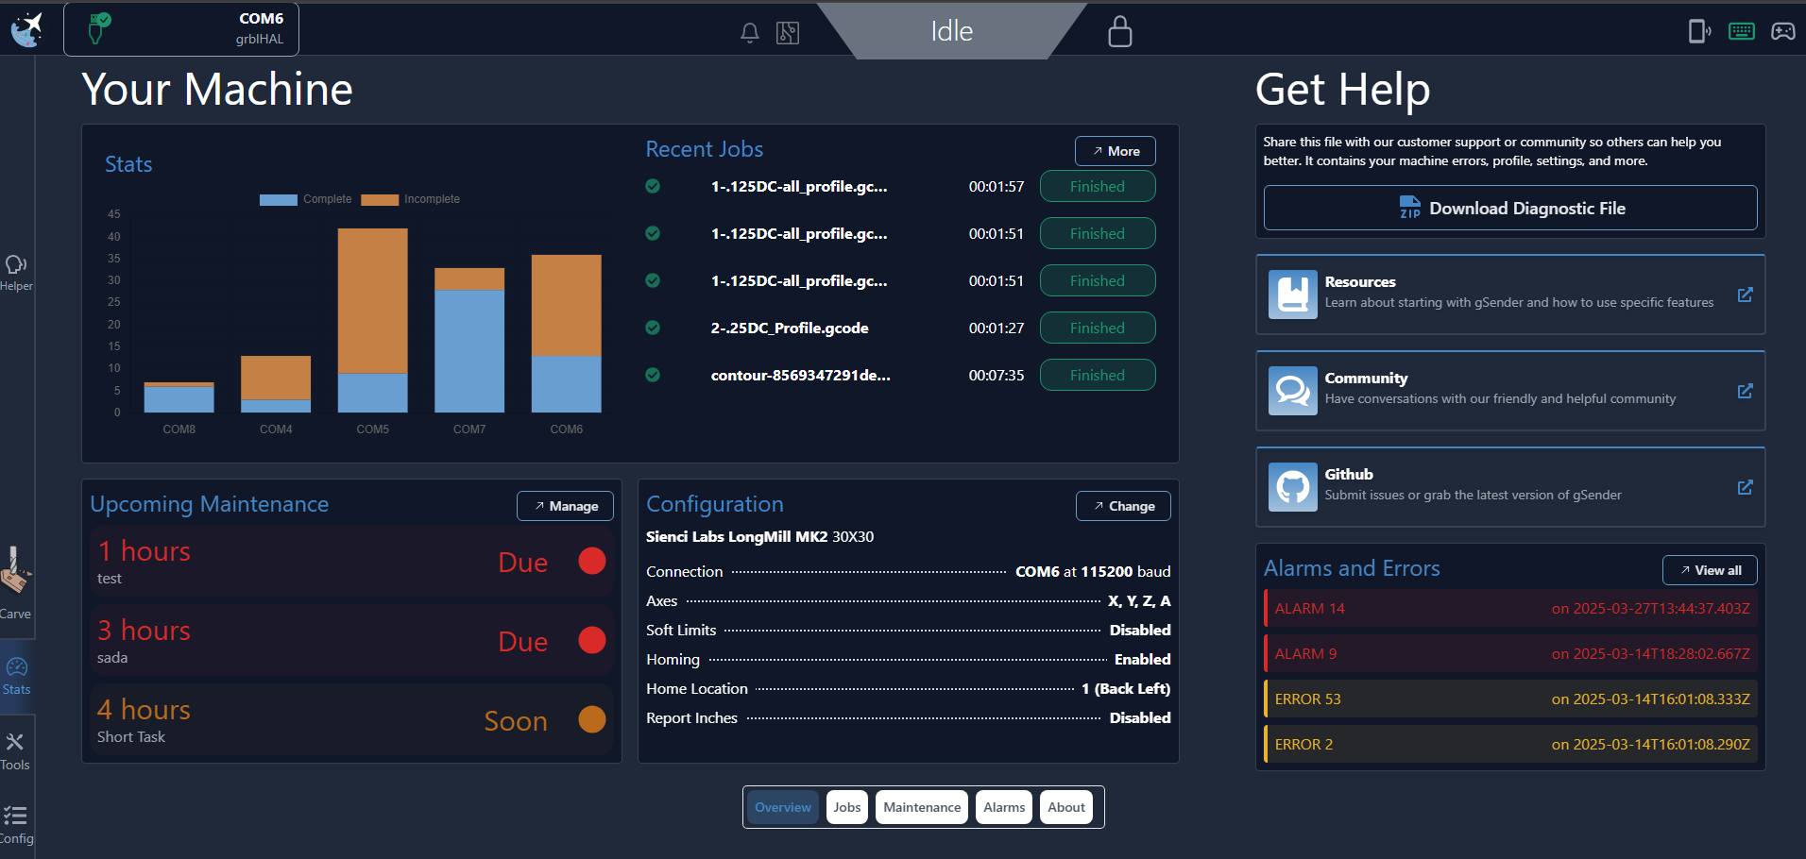This screenshot has height=859, width=1806.
Task: Open the Tools sidebar section
Action: point(15,750)
